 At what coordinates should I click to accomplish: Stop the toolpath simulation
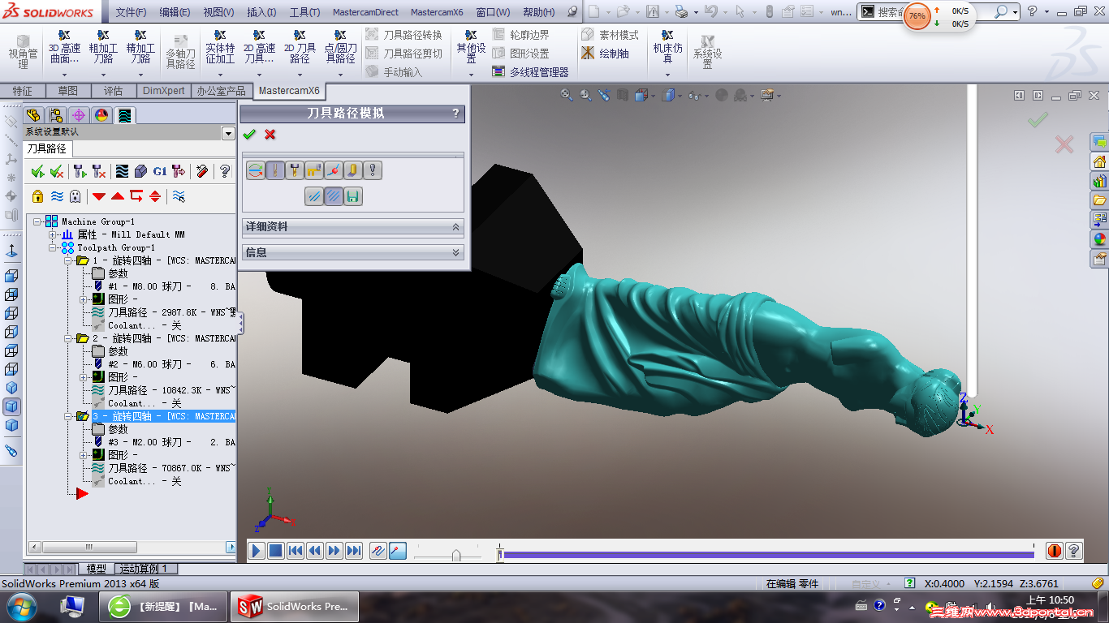[276, 551]
